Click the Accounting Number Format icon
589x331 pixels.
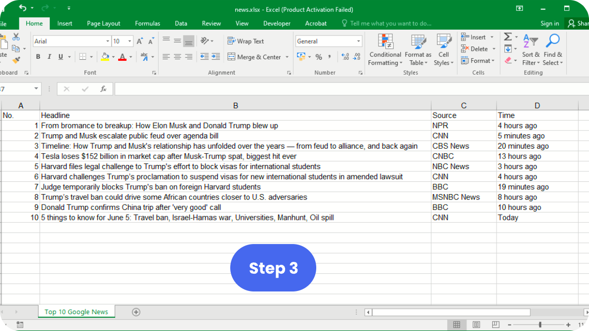[301, 57]
